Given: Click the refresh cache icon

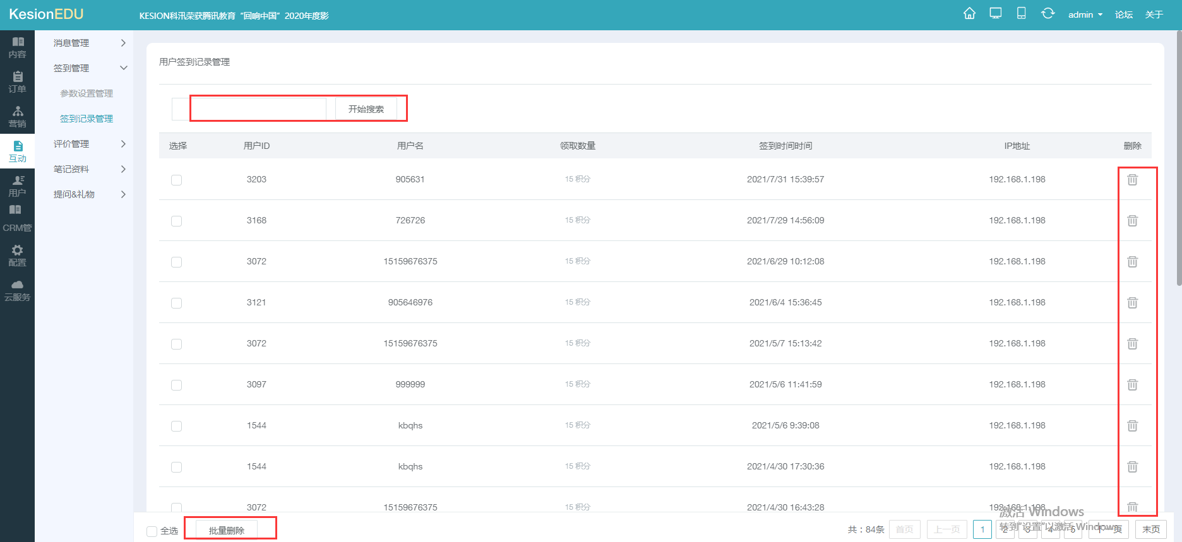Looking at the screenshot, I should 1048,14.
